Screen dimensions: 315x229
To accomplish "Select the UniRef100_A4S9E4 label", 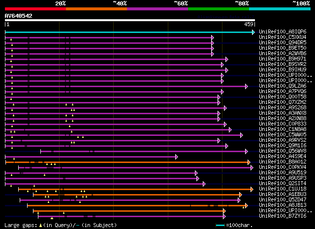I will [283, 157].
